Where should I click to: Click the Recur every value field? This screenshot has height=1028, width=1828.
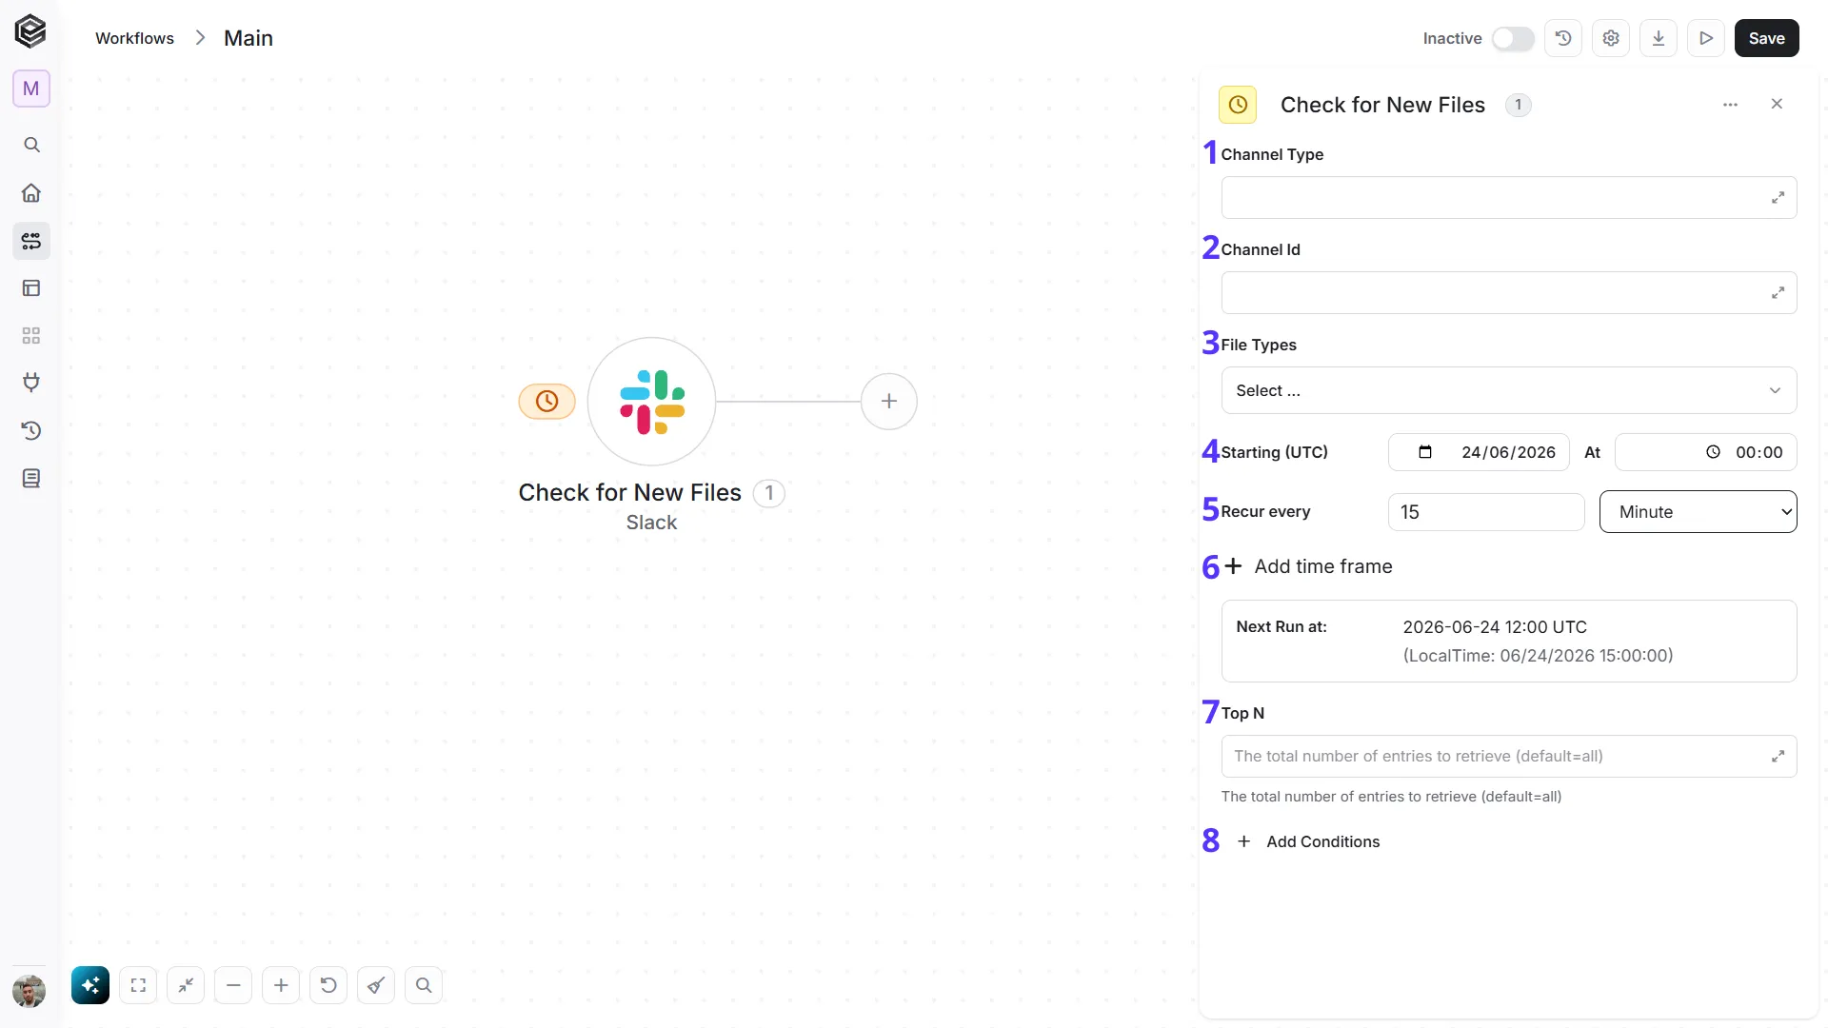coord(1486,512)
